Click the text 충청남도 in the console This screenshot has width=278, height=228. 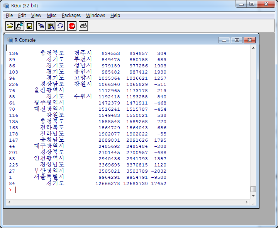(52, 140)
